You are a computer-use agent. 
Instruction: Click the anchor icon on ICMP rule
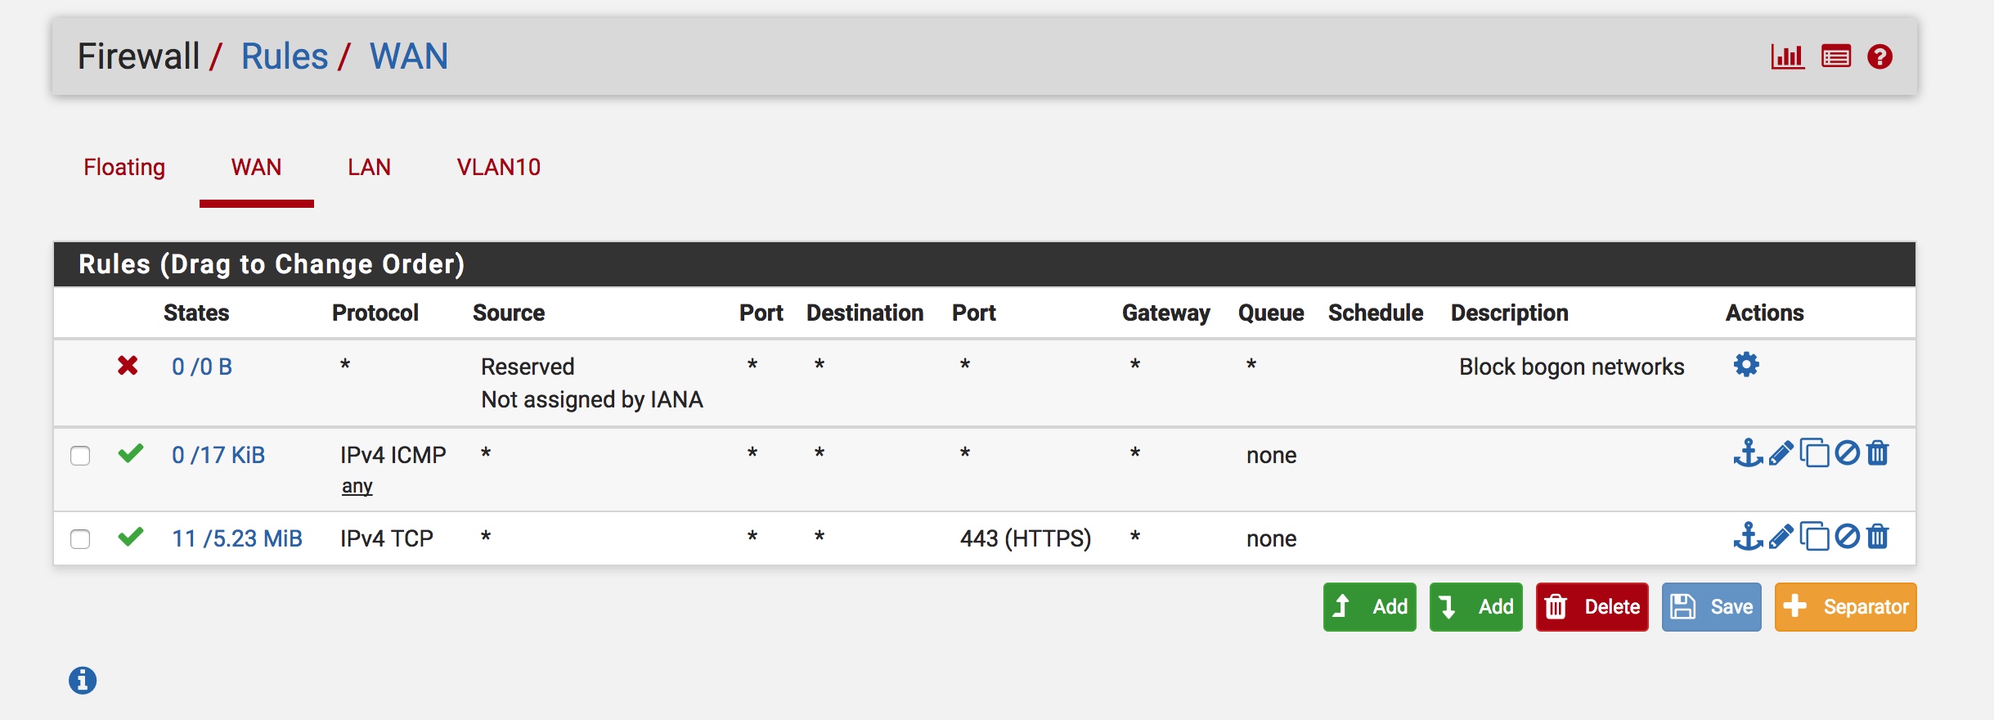(x=1748, y=453)
